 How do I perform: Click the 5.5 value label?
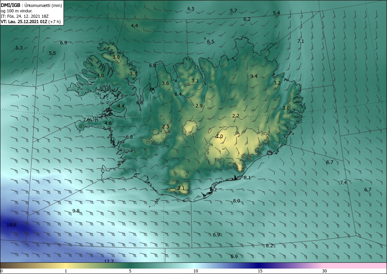tap(52, 53)
